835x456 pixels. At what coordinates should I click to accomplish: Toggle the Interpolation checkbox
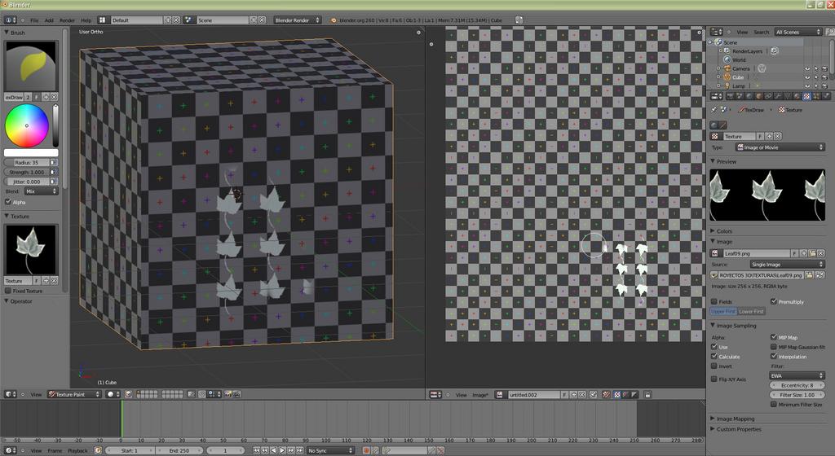tap(774, 357)
